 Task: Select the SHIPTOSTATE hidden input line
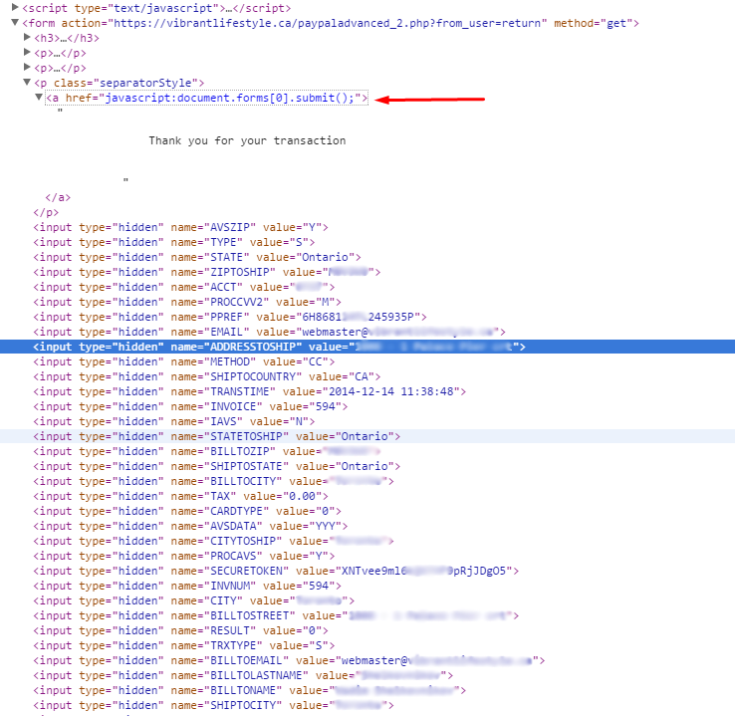[x=216, y=467]
